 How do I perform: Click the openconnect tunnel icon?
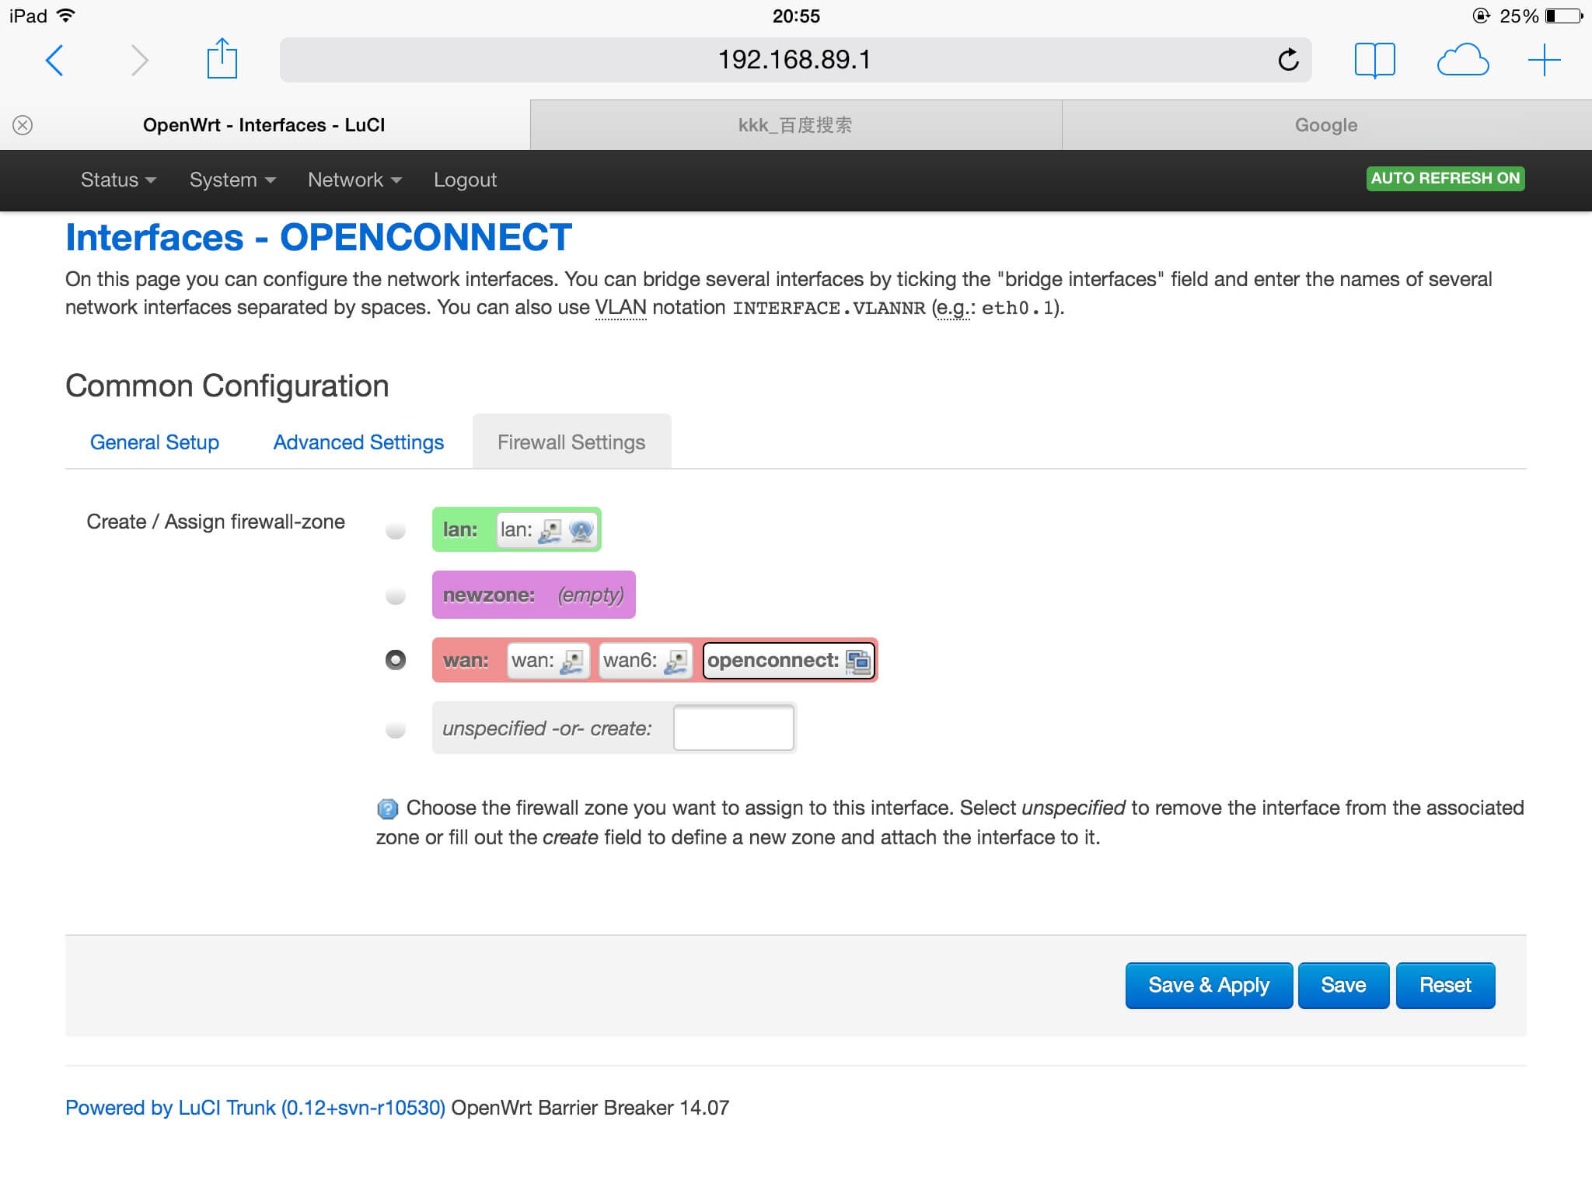(857, 661)
